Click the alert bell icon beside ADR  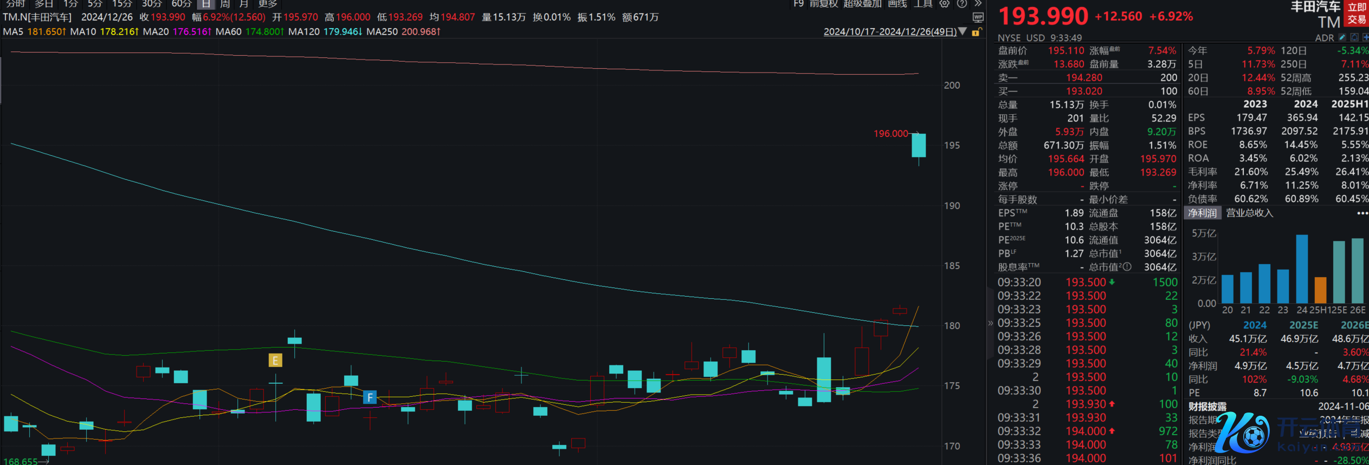pos(1354,38)
